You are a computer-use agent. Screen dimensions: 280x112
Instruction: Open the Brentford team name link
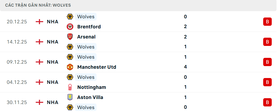[89, 27]
